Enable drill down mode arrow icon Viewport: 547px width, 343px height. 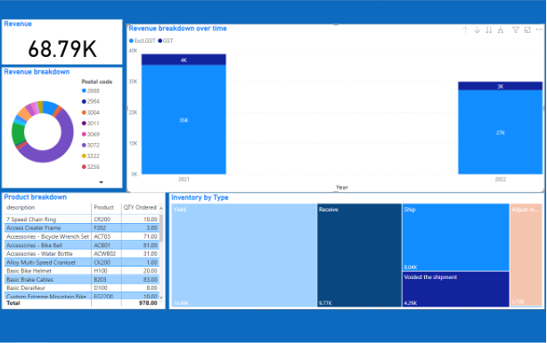tap(477, 30)
